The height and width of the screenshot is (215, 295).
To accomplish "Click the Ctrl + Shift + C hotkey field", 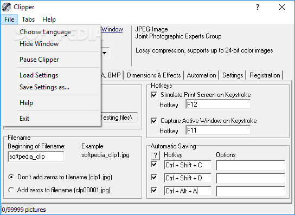I will [x=188, y=165].
